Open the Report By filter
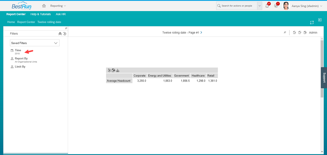 pos(21,58)
